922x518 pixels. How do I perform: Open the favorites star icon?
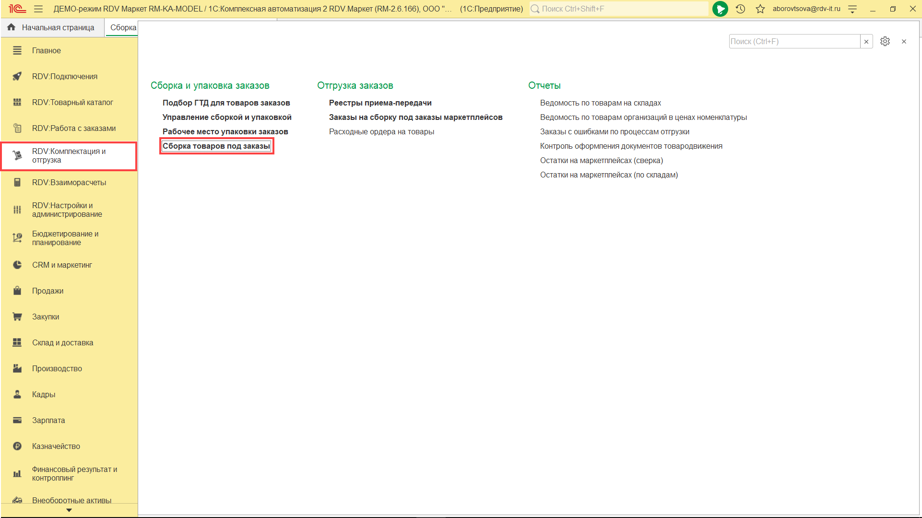760,9
